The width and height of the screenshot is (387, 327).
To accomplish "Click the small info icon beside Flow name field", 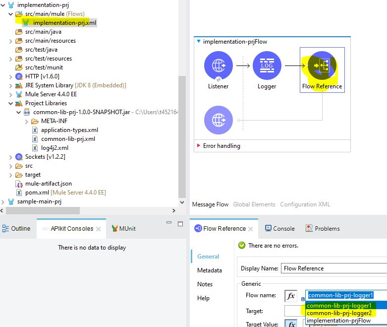I will (303, 299).
